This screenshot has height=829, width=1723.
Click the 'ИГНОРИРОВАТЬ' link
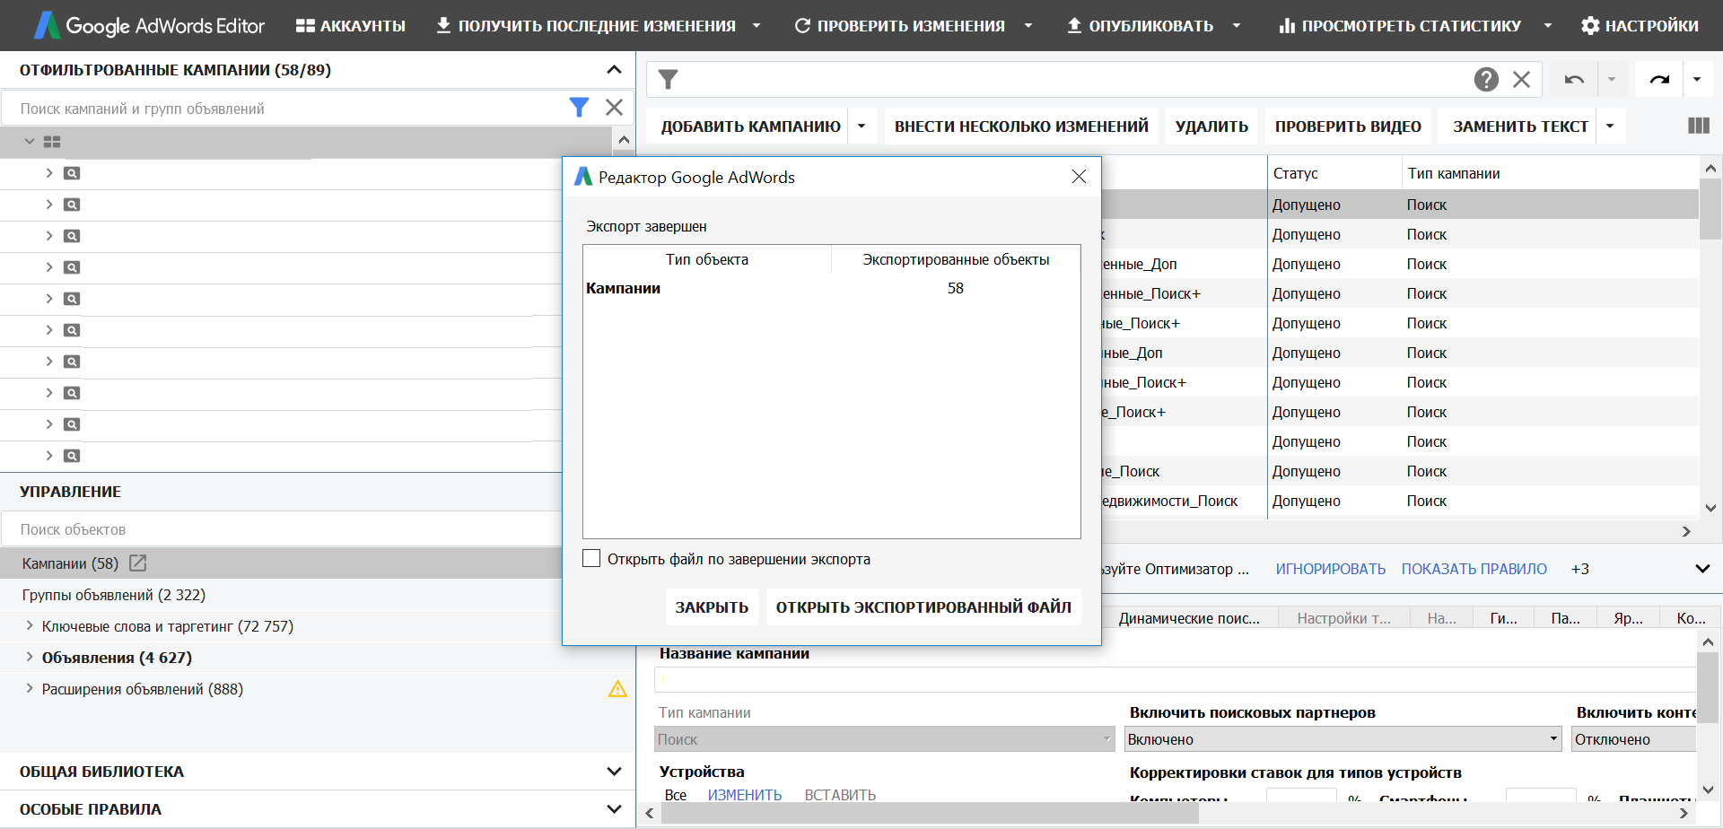tap(1330, 569)
